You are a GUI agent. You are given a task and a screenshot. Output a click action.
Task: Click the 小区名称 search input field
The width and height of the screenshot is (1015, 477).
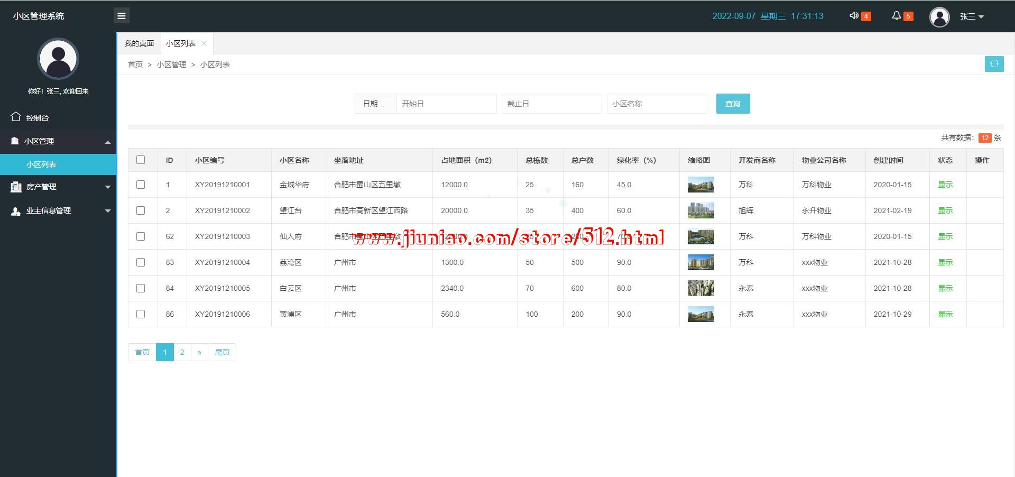click(x=657, y=104)
